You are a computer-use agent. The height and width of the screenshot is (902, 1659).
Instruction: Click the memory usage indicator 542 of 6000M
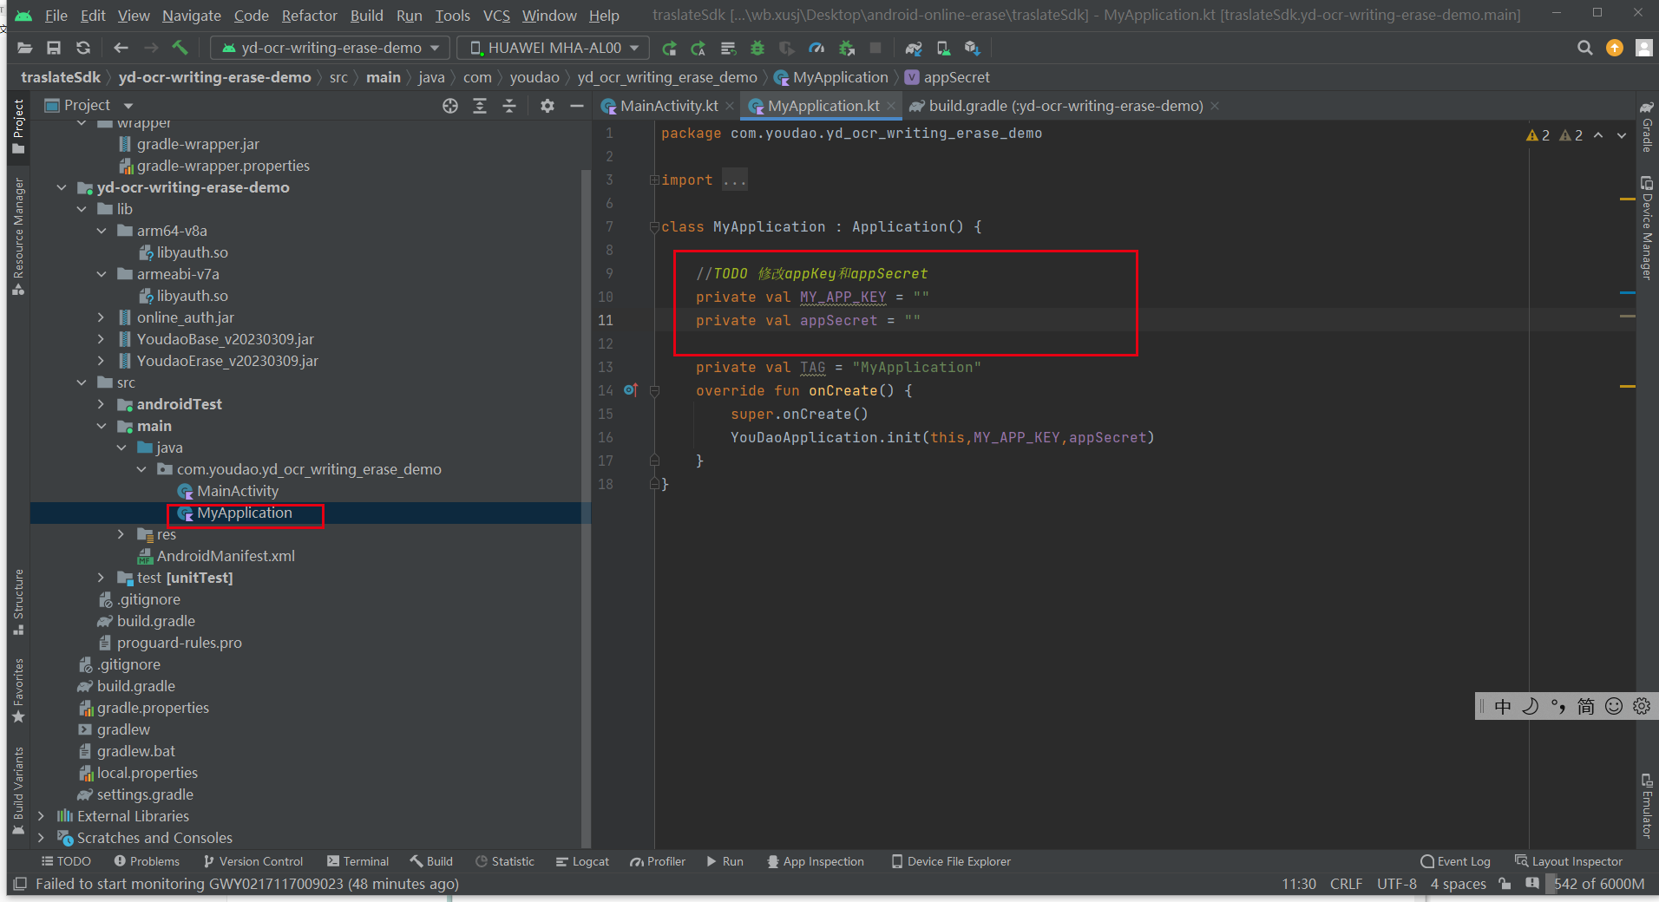1598,884
